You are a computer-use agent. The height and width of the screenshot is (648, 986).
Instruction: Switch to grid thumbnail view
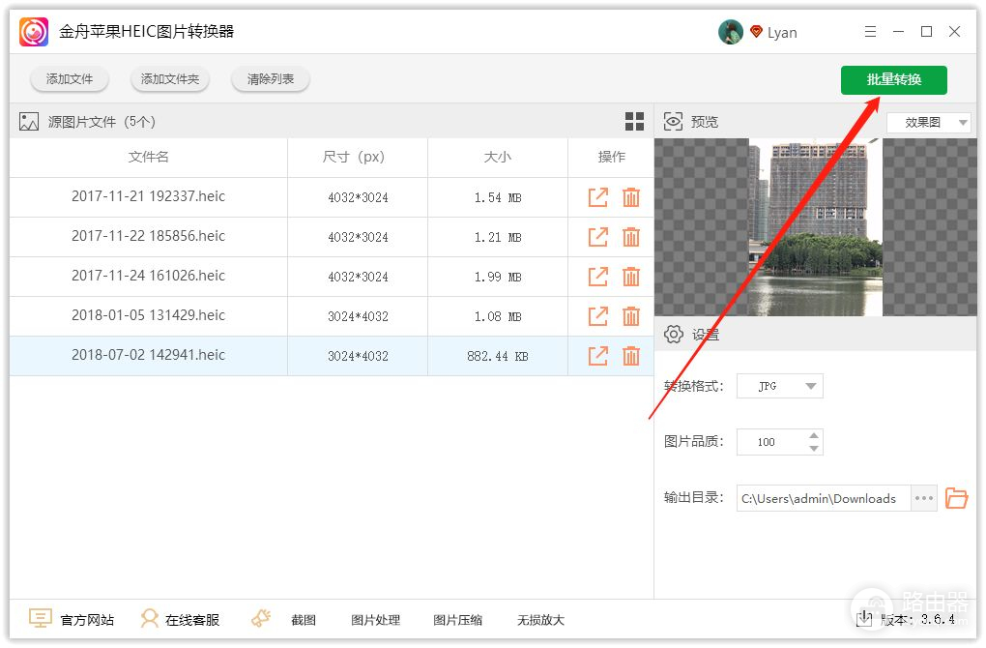(x=634, y=122)
